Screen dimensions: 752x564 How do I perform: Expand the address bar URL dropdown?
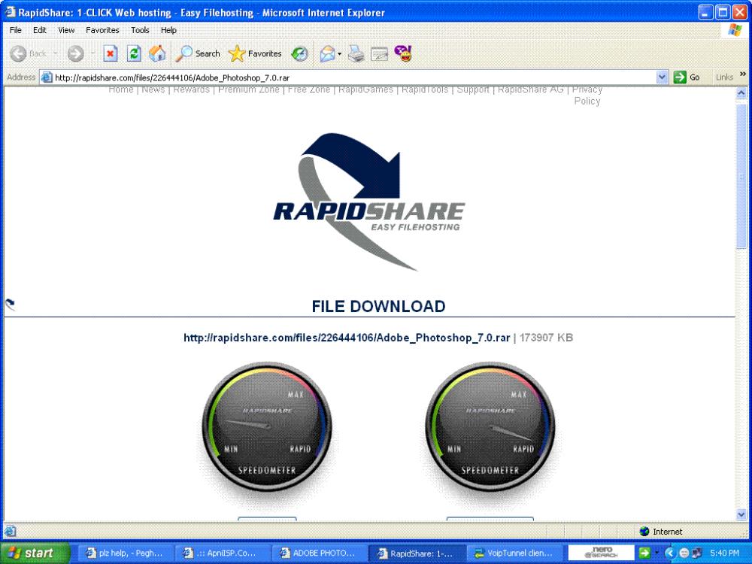point(663,77)
